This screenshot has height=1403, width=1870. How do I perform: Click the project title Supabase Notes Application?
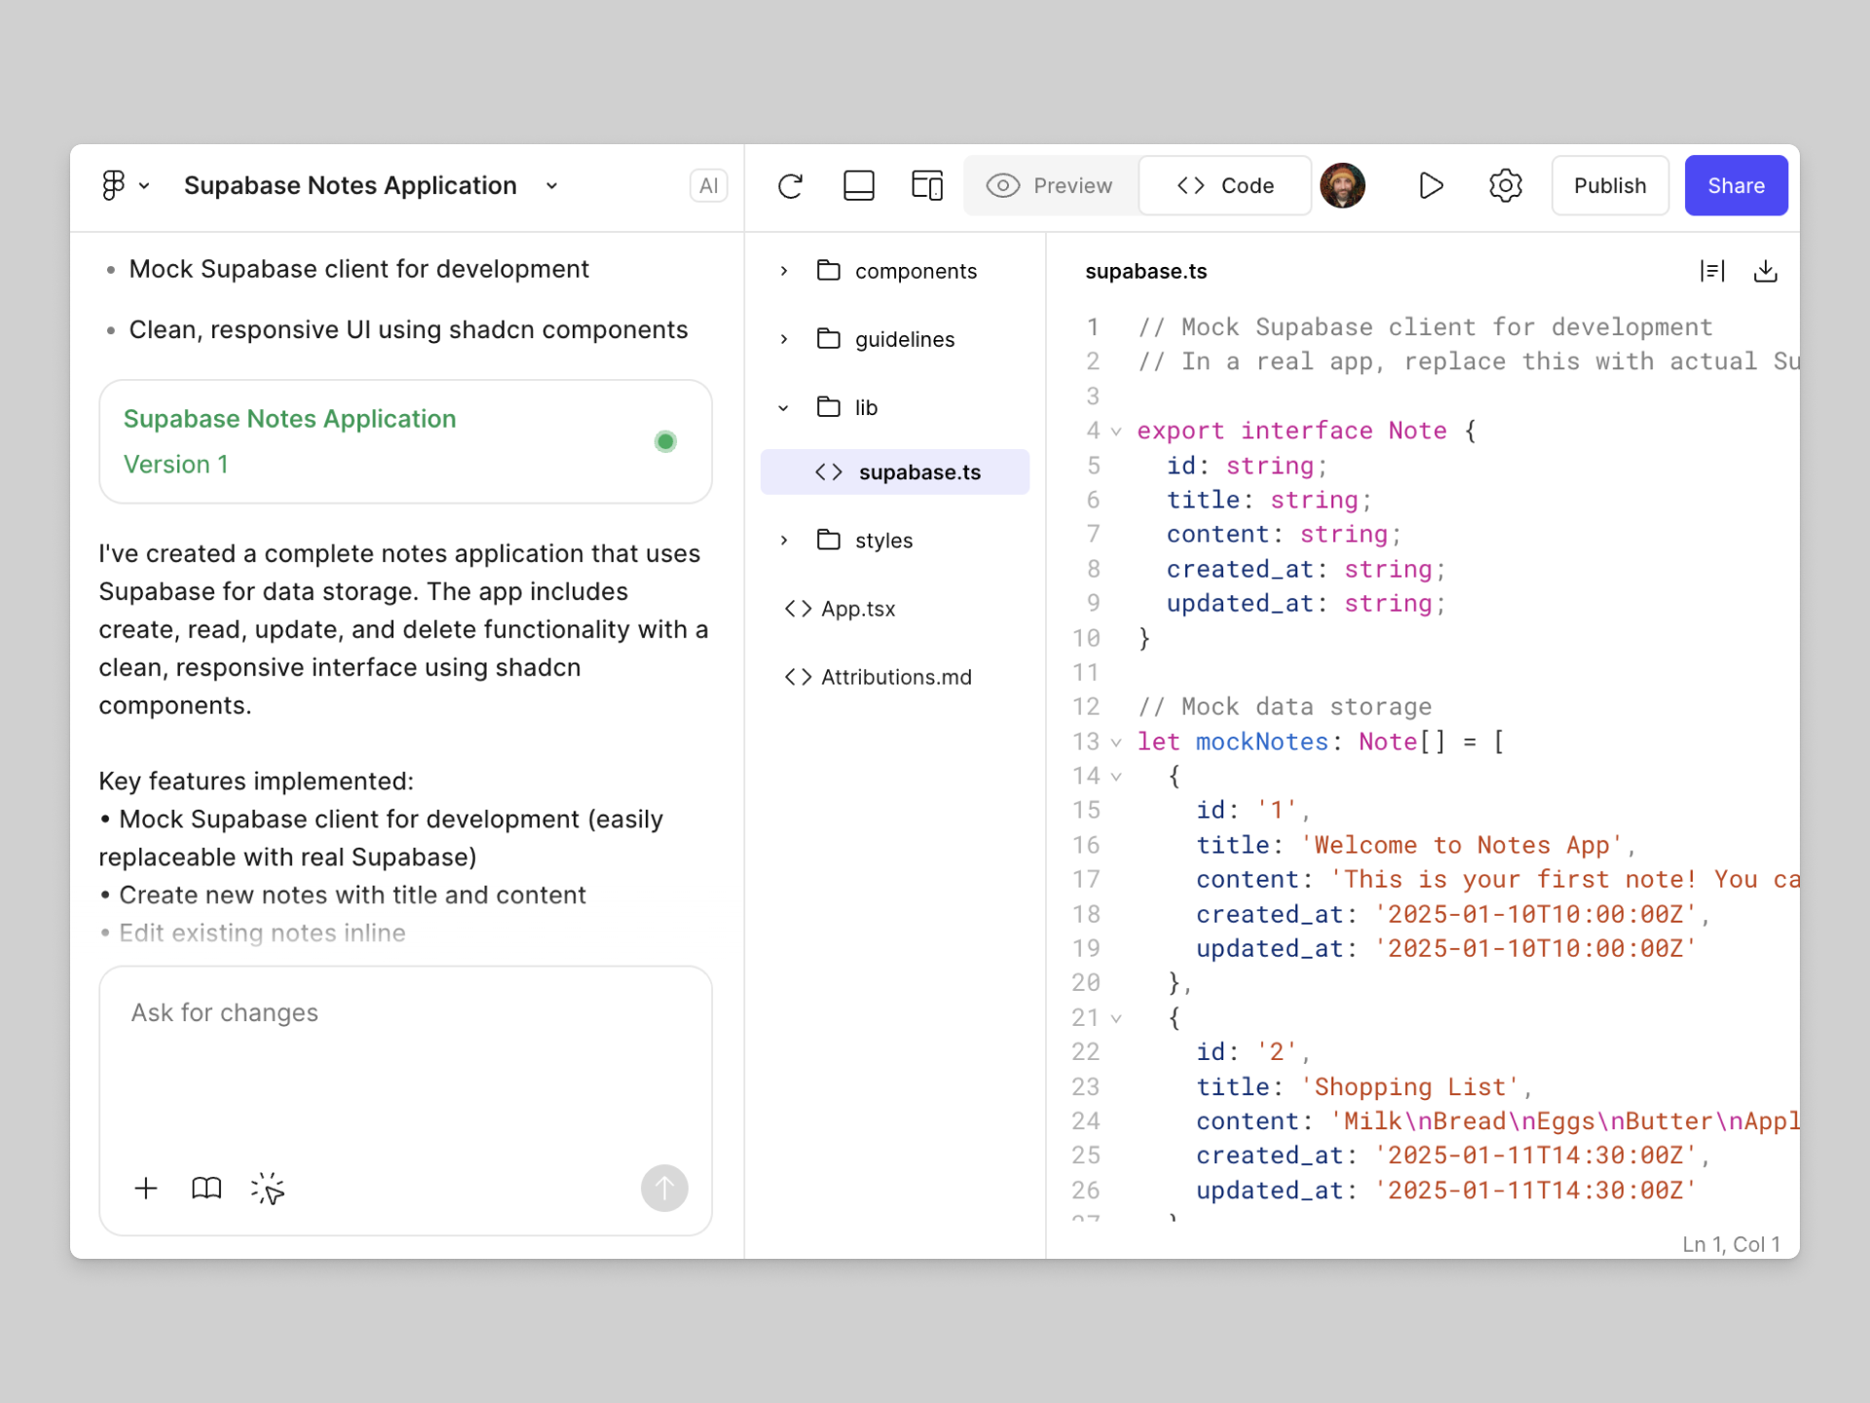click(x=350, y=185)
